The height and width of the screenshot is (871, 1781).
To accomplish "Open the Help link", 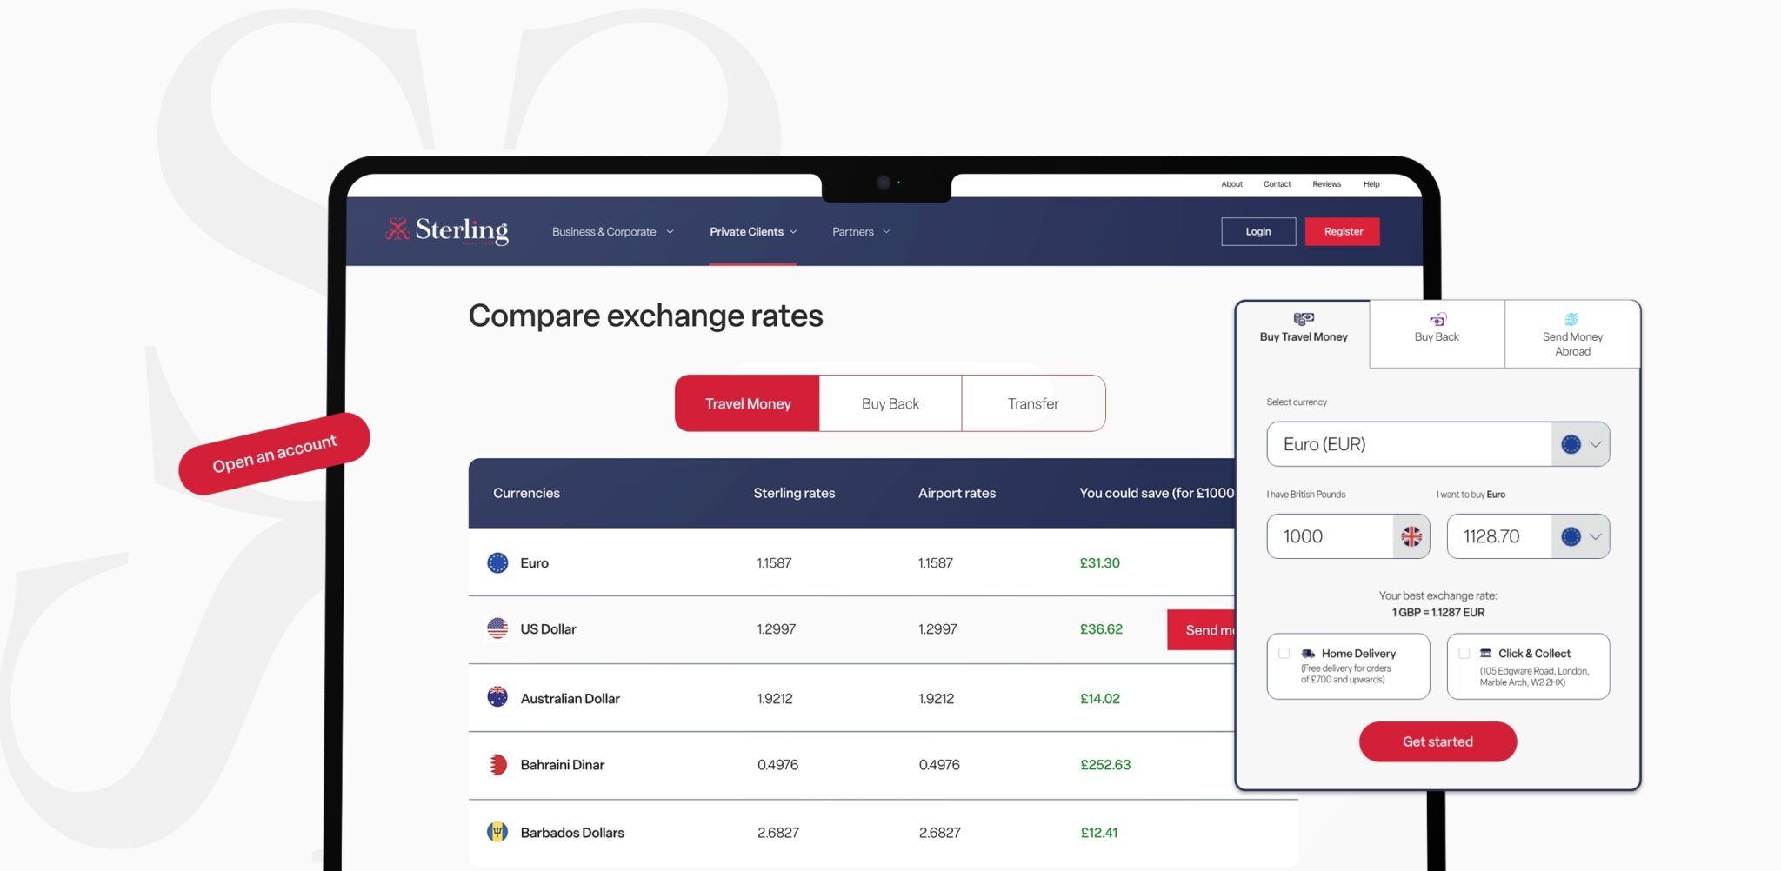I will pyautogui.click(x=1371, y=184).
